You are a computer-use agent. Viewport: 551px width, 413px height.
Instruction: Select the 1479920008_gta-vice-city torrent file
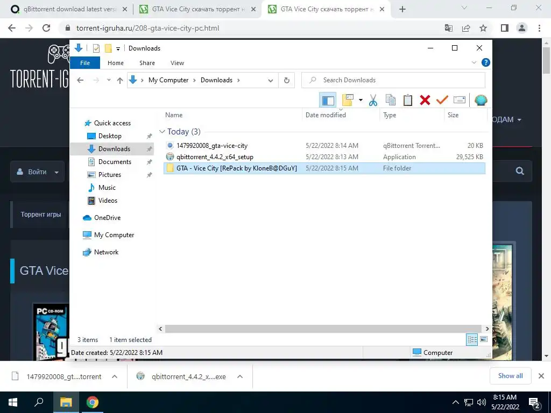(x=212, y=145)
